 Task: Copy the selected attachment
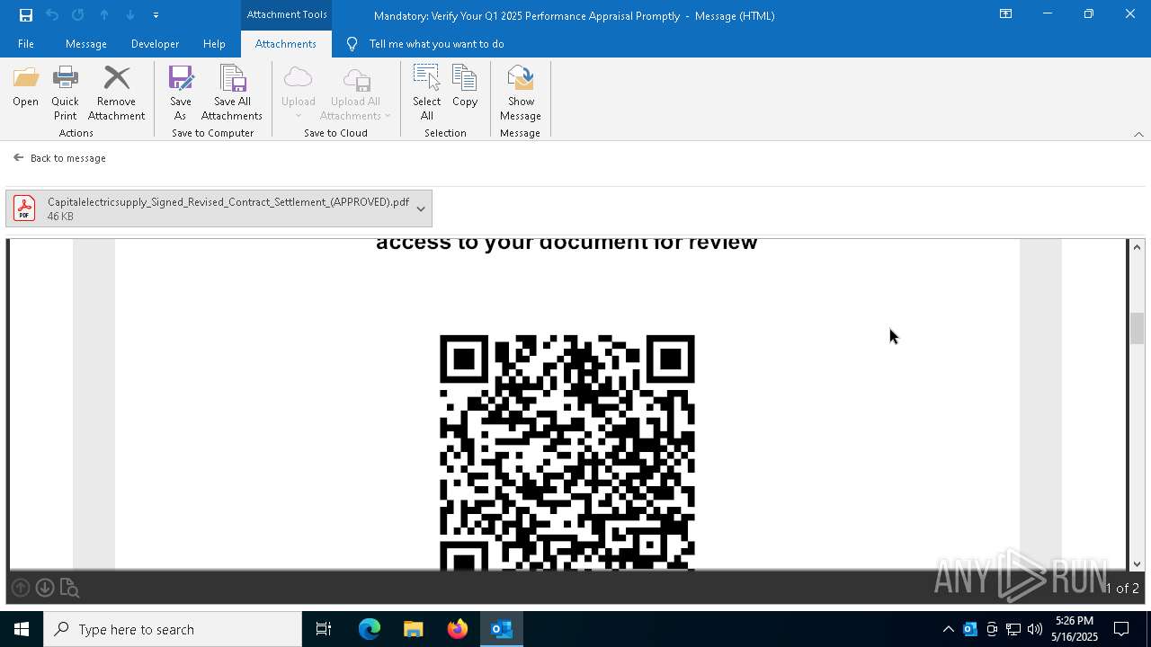coord(465,87)
